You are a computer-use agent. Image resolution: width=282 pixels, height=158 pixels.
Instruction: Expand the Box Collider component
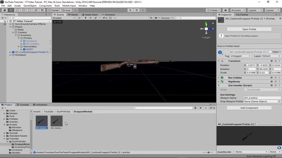[x=219, y=78]
